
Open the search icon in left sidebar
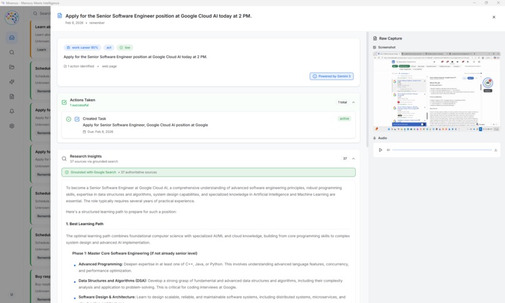[12, 53]
